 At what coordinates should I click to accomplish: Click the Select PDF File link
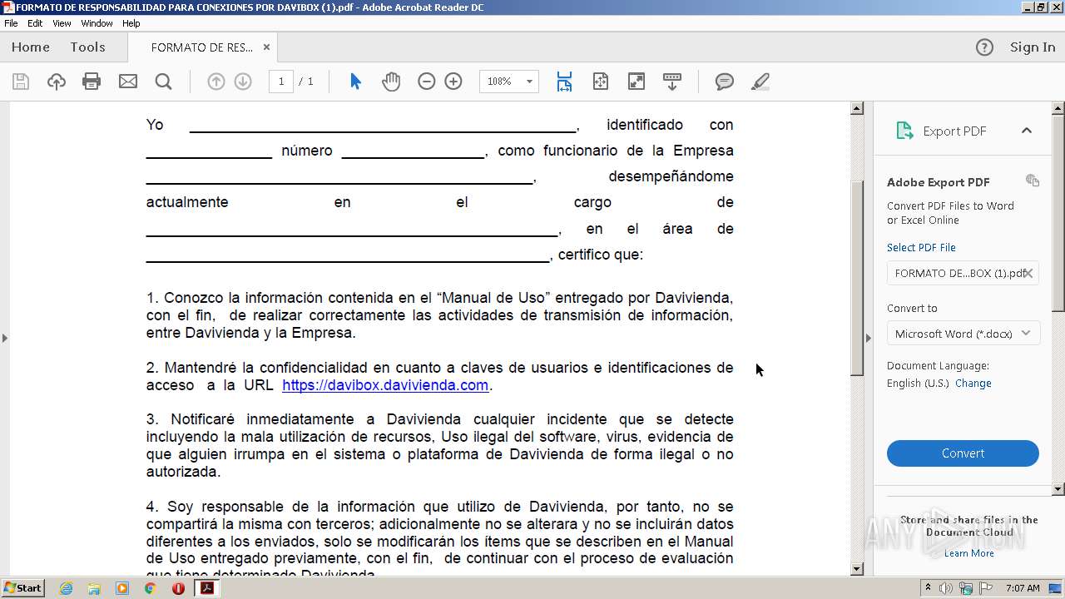921,247
